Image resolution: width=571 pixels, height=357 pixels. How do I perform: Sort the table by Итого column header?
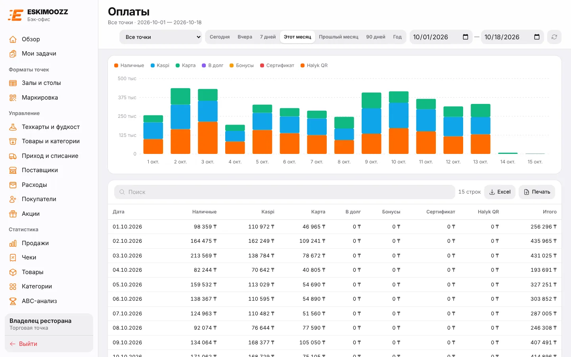(x=550, y=212)
